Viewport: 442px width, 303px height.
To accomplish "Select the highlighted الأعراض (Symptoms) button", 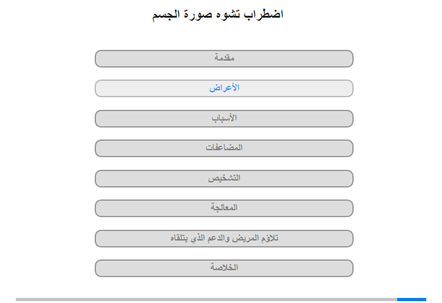I will [x=224, y=88].
